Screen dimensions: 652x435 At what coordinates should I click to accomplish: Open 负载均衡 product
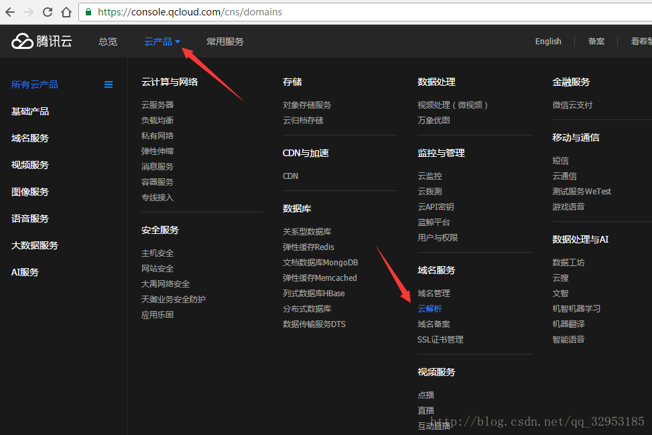point(157,120)
